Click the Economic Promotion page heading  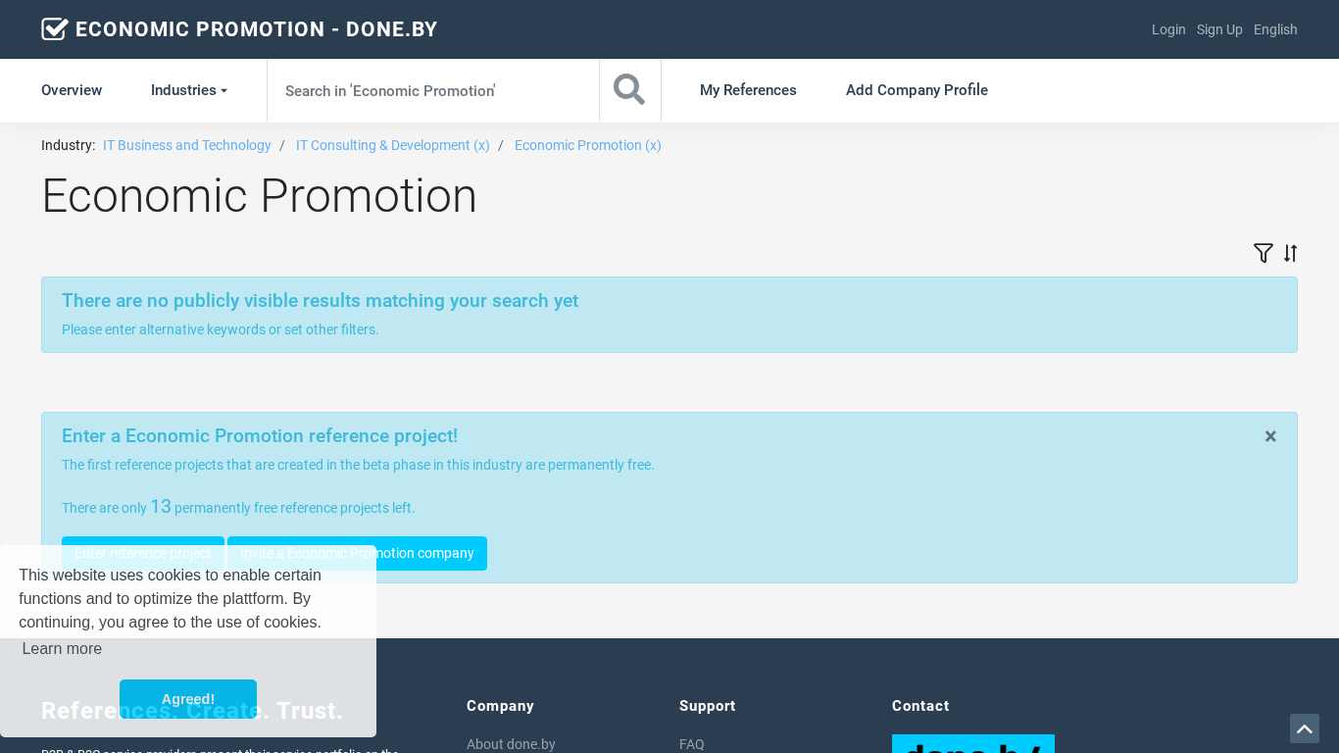click(x=259, y=196)
